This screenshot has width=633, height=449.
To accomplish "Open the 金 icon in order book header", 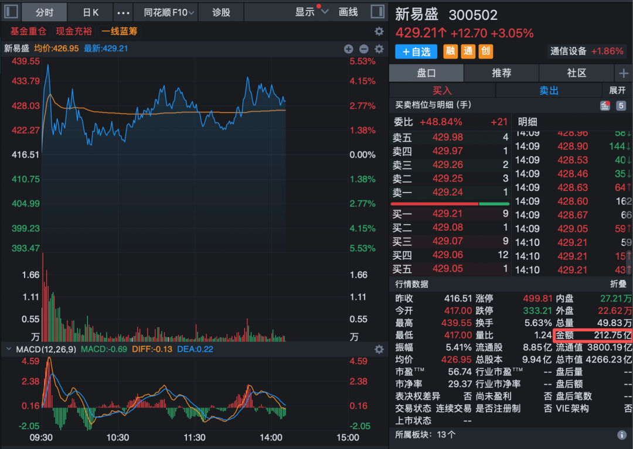I will [x=605, y=106].
